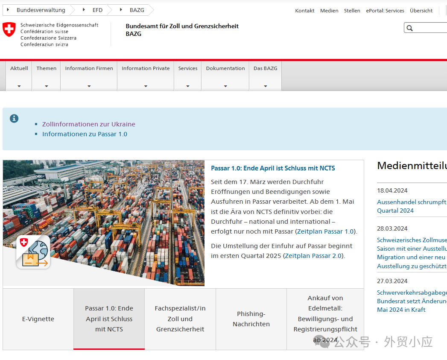Image resolution: width=447 pixels, height=360 pixels.
Task: Expand the Information Private dropdown arrow
Action: click(146, 86)
